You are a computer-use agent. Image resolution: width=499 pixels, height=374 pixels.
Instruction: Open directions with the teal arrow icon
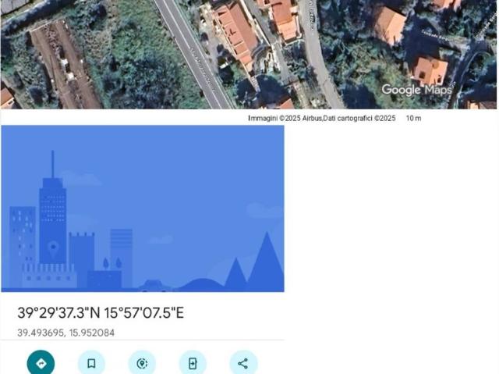(41, 363)
